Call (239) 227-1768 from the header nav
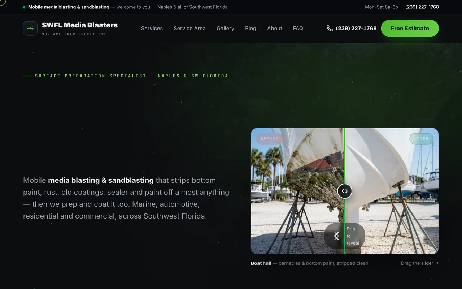The height and width of the screenshot is (289, 462). (x=352, y=28)
